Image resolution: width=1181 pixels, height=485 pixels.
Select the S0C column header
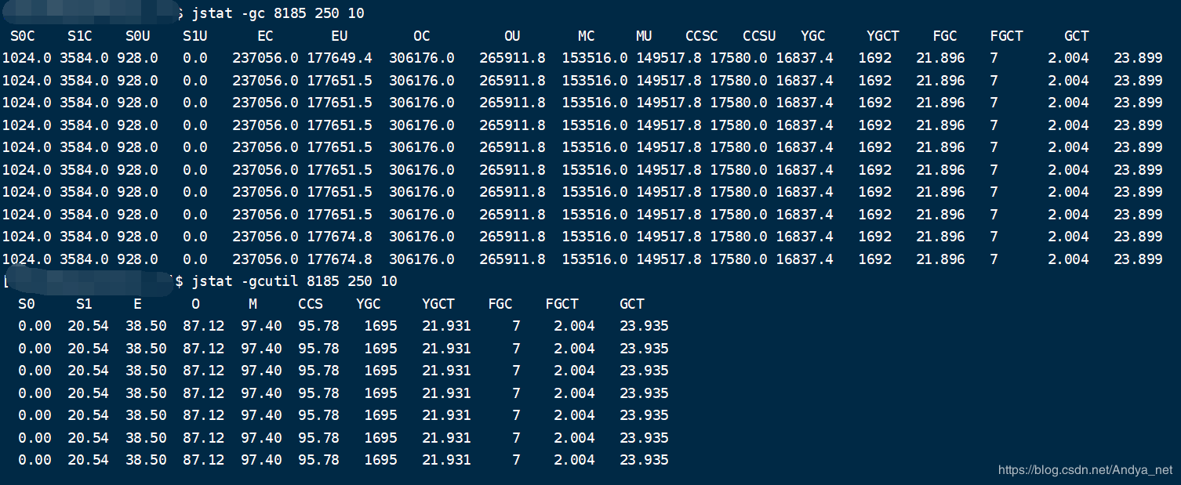tap(22, 36)
